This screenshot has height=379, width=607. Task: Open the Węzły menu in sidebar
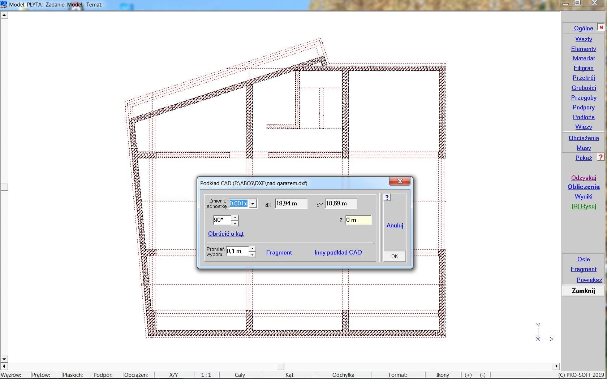click(x=584, y=39)
